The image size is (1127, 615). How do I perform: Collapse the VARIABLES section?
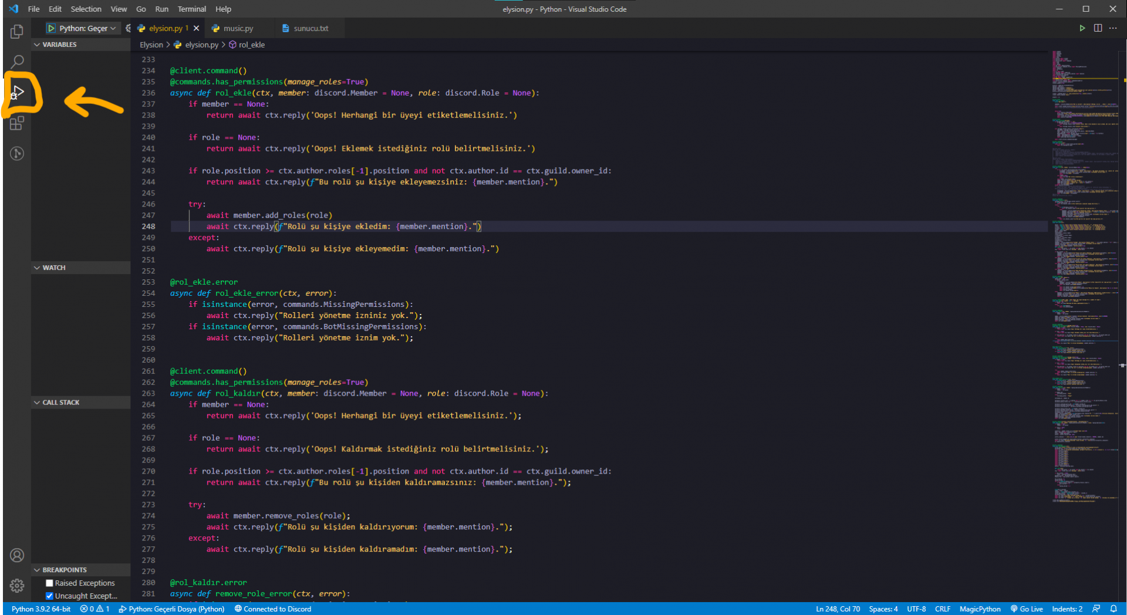pos(81,45)
